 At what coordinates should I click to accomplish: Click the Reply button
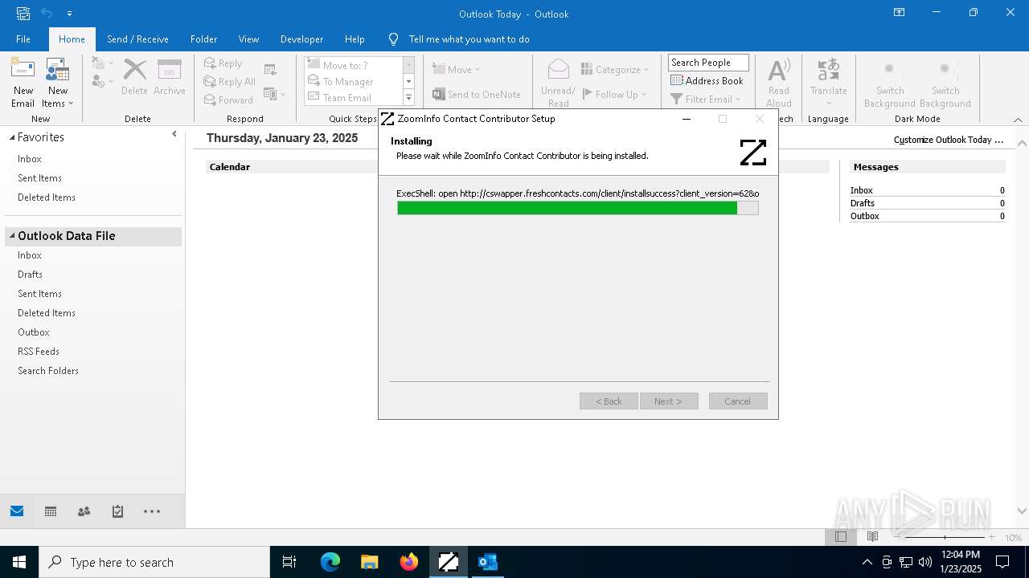coord(223,63)
